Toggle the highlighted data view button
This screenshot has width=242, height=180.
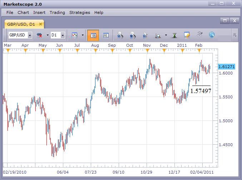(x=93, y=35)
